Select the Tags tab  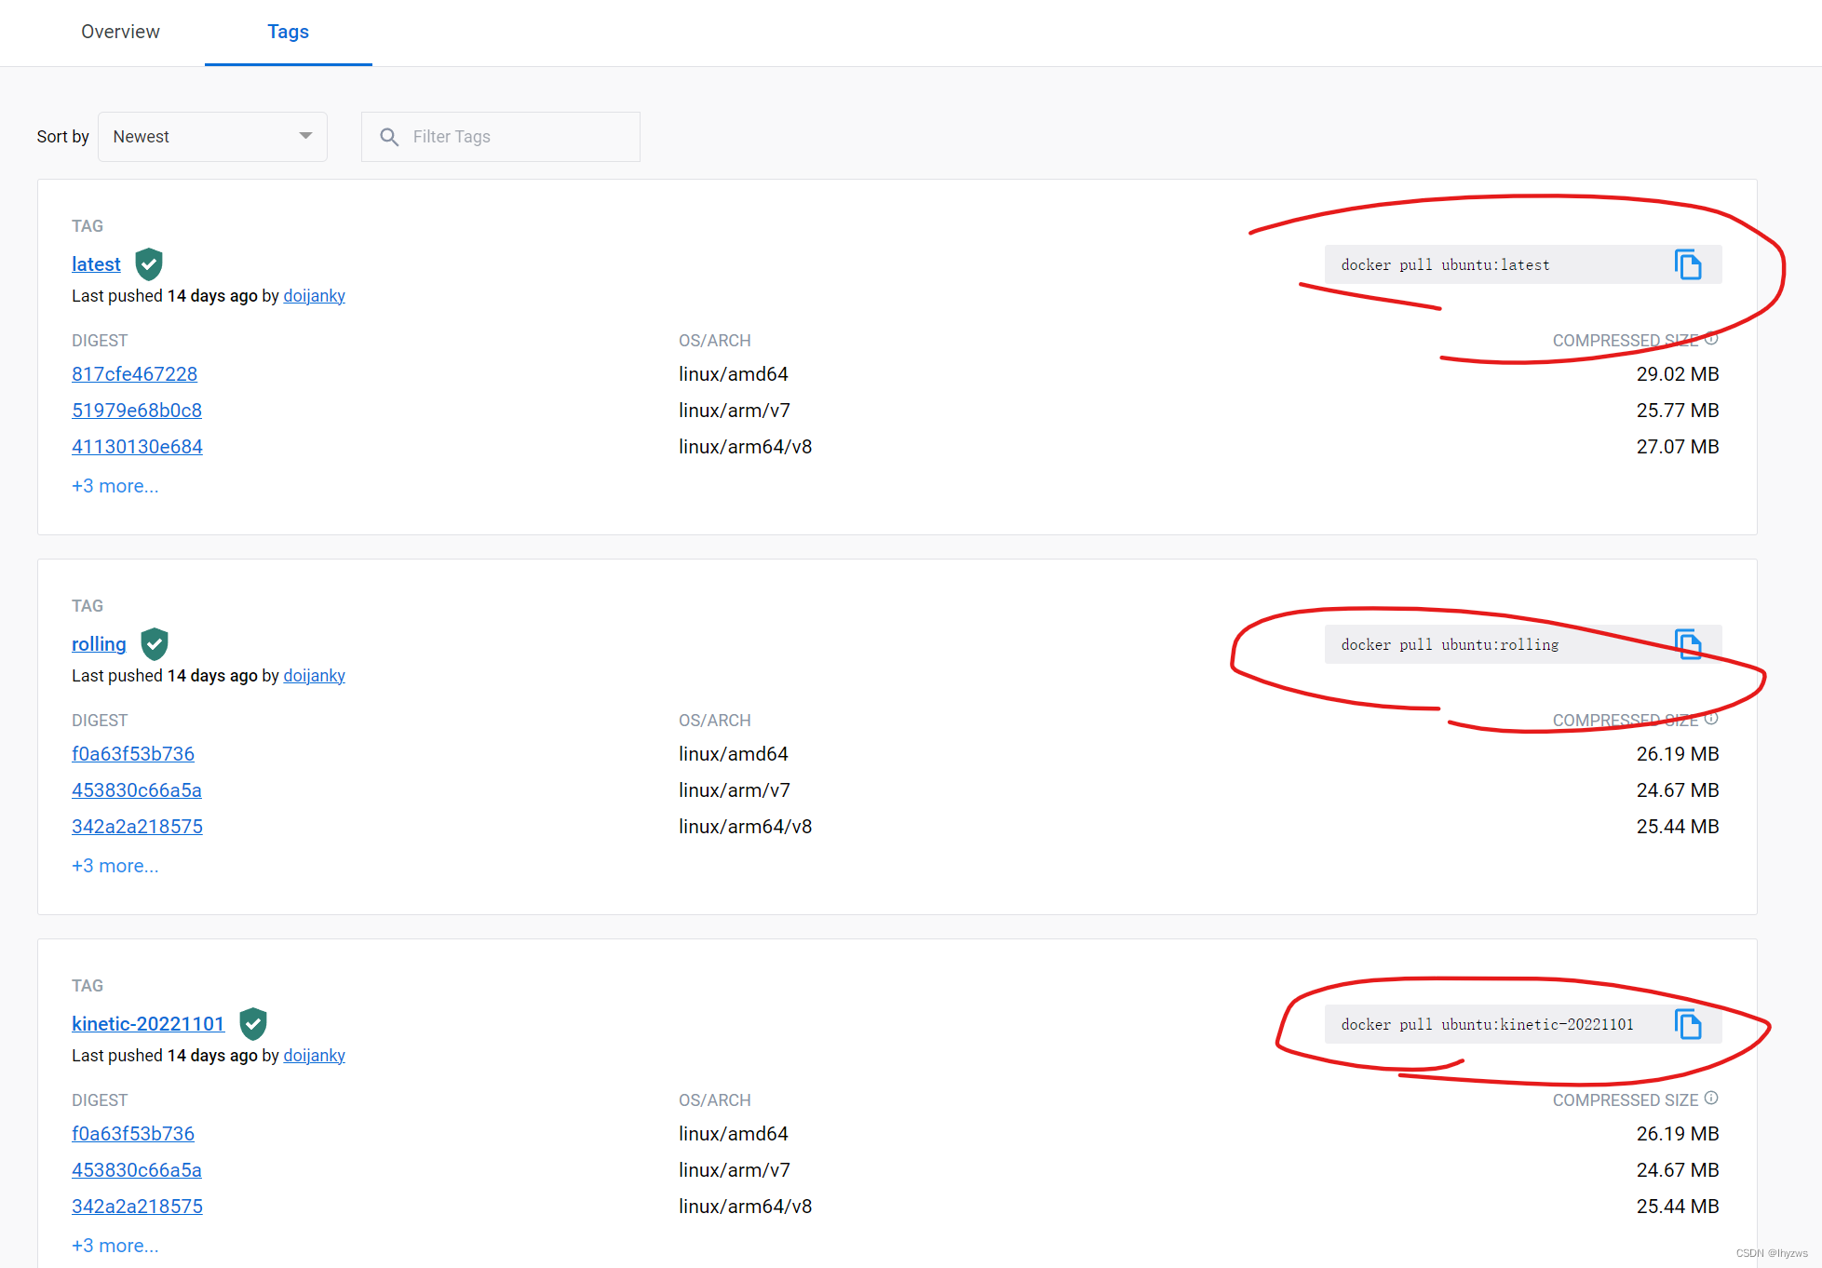click(288, 32)
